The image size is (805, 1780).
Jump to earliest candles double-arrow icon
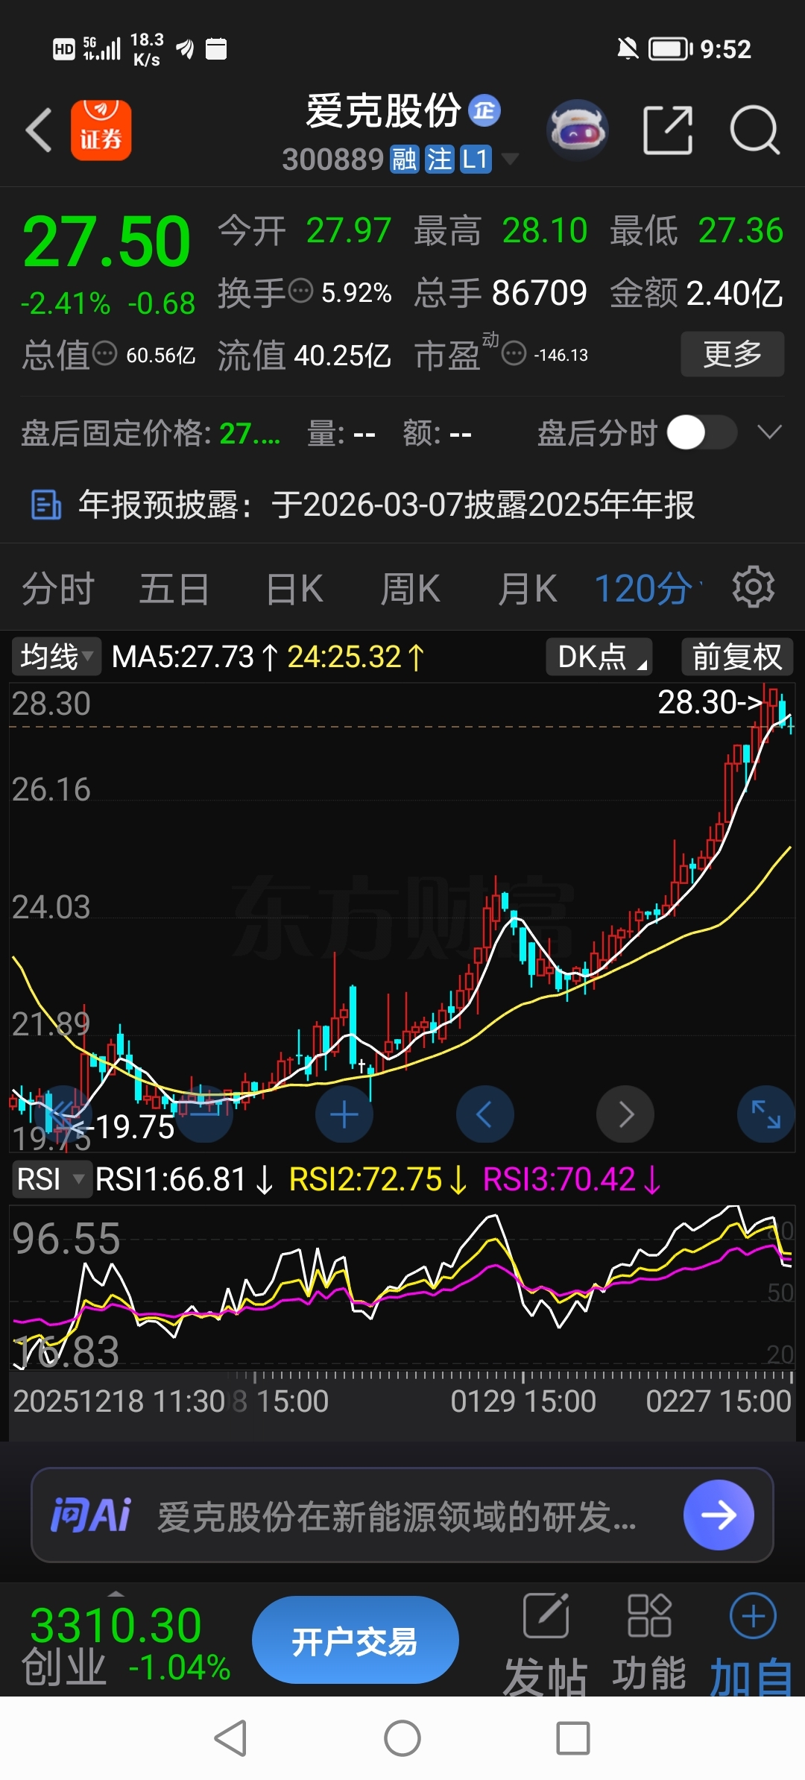click(x=63, y=1114)
